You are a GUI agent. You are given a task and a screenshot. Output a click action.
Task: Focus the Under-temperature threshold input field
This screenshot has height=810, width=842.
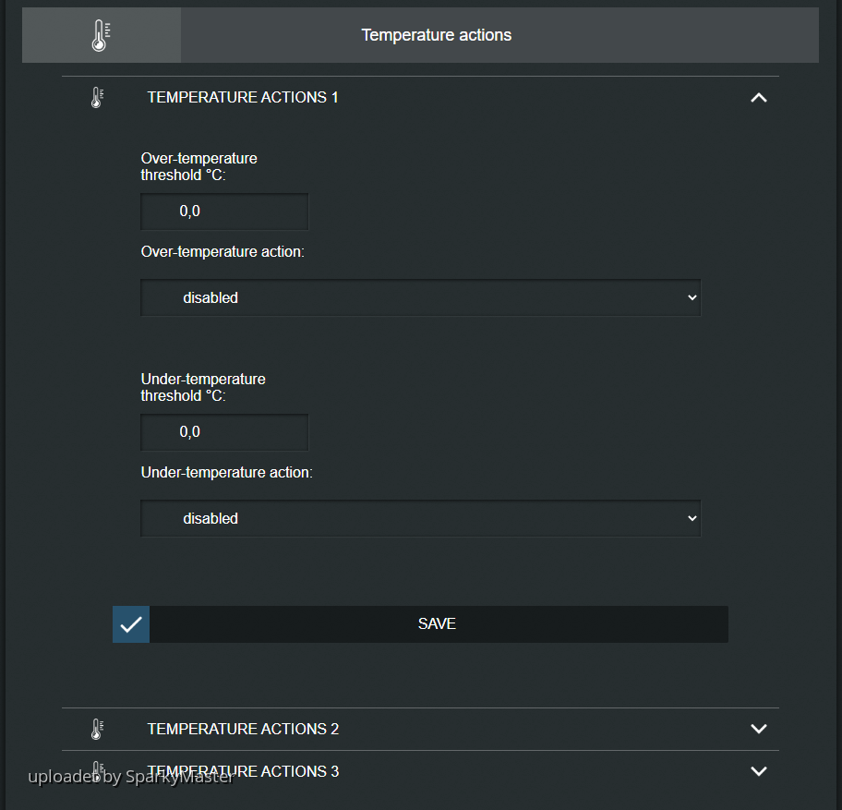point(224,432)
